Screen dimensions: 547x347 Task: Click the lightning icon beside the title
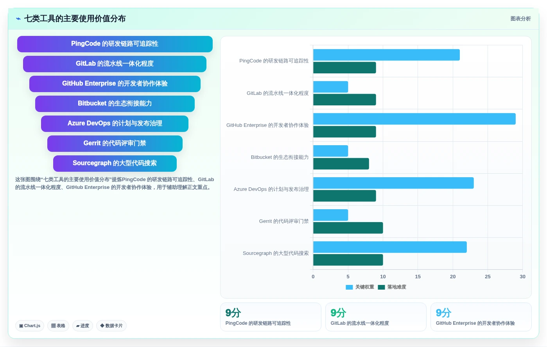[x=18, y=19]
